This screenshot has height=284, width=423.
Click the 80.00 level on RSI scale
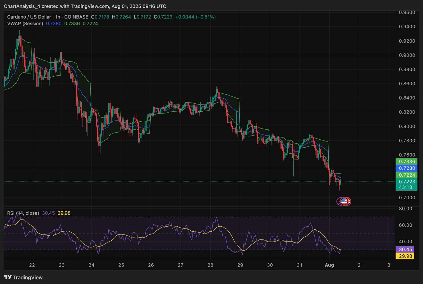[x=406, y=209]
